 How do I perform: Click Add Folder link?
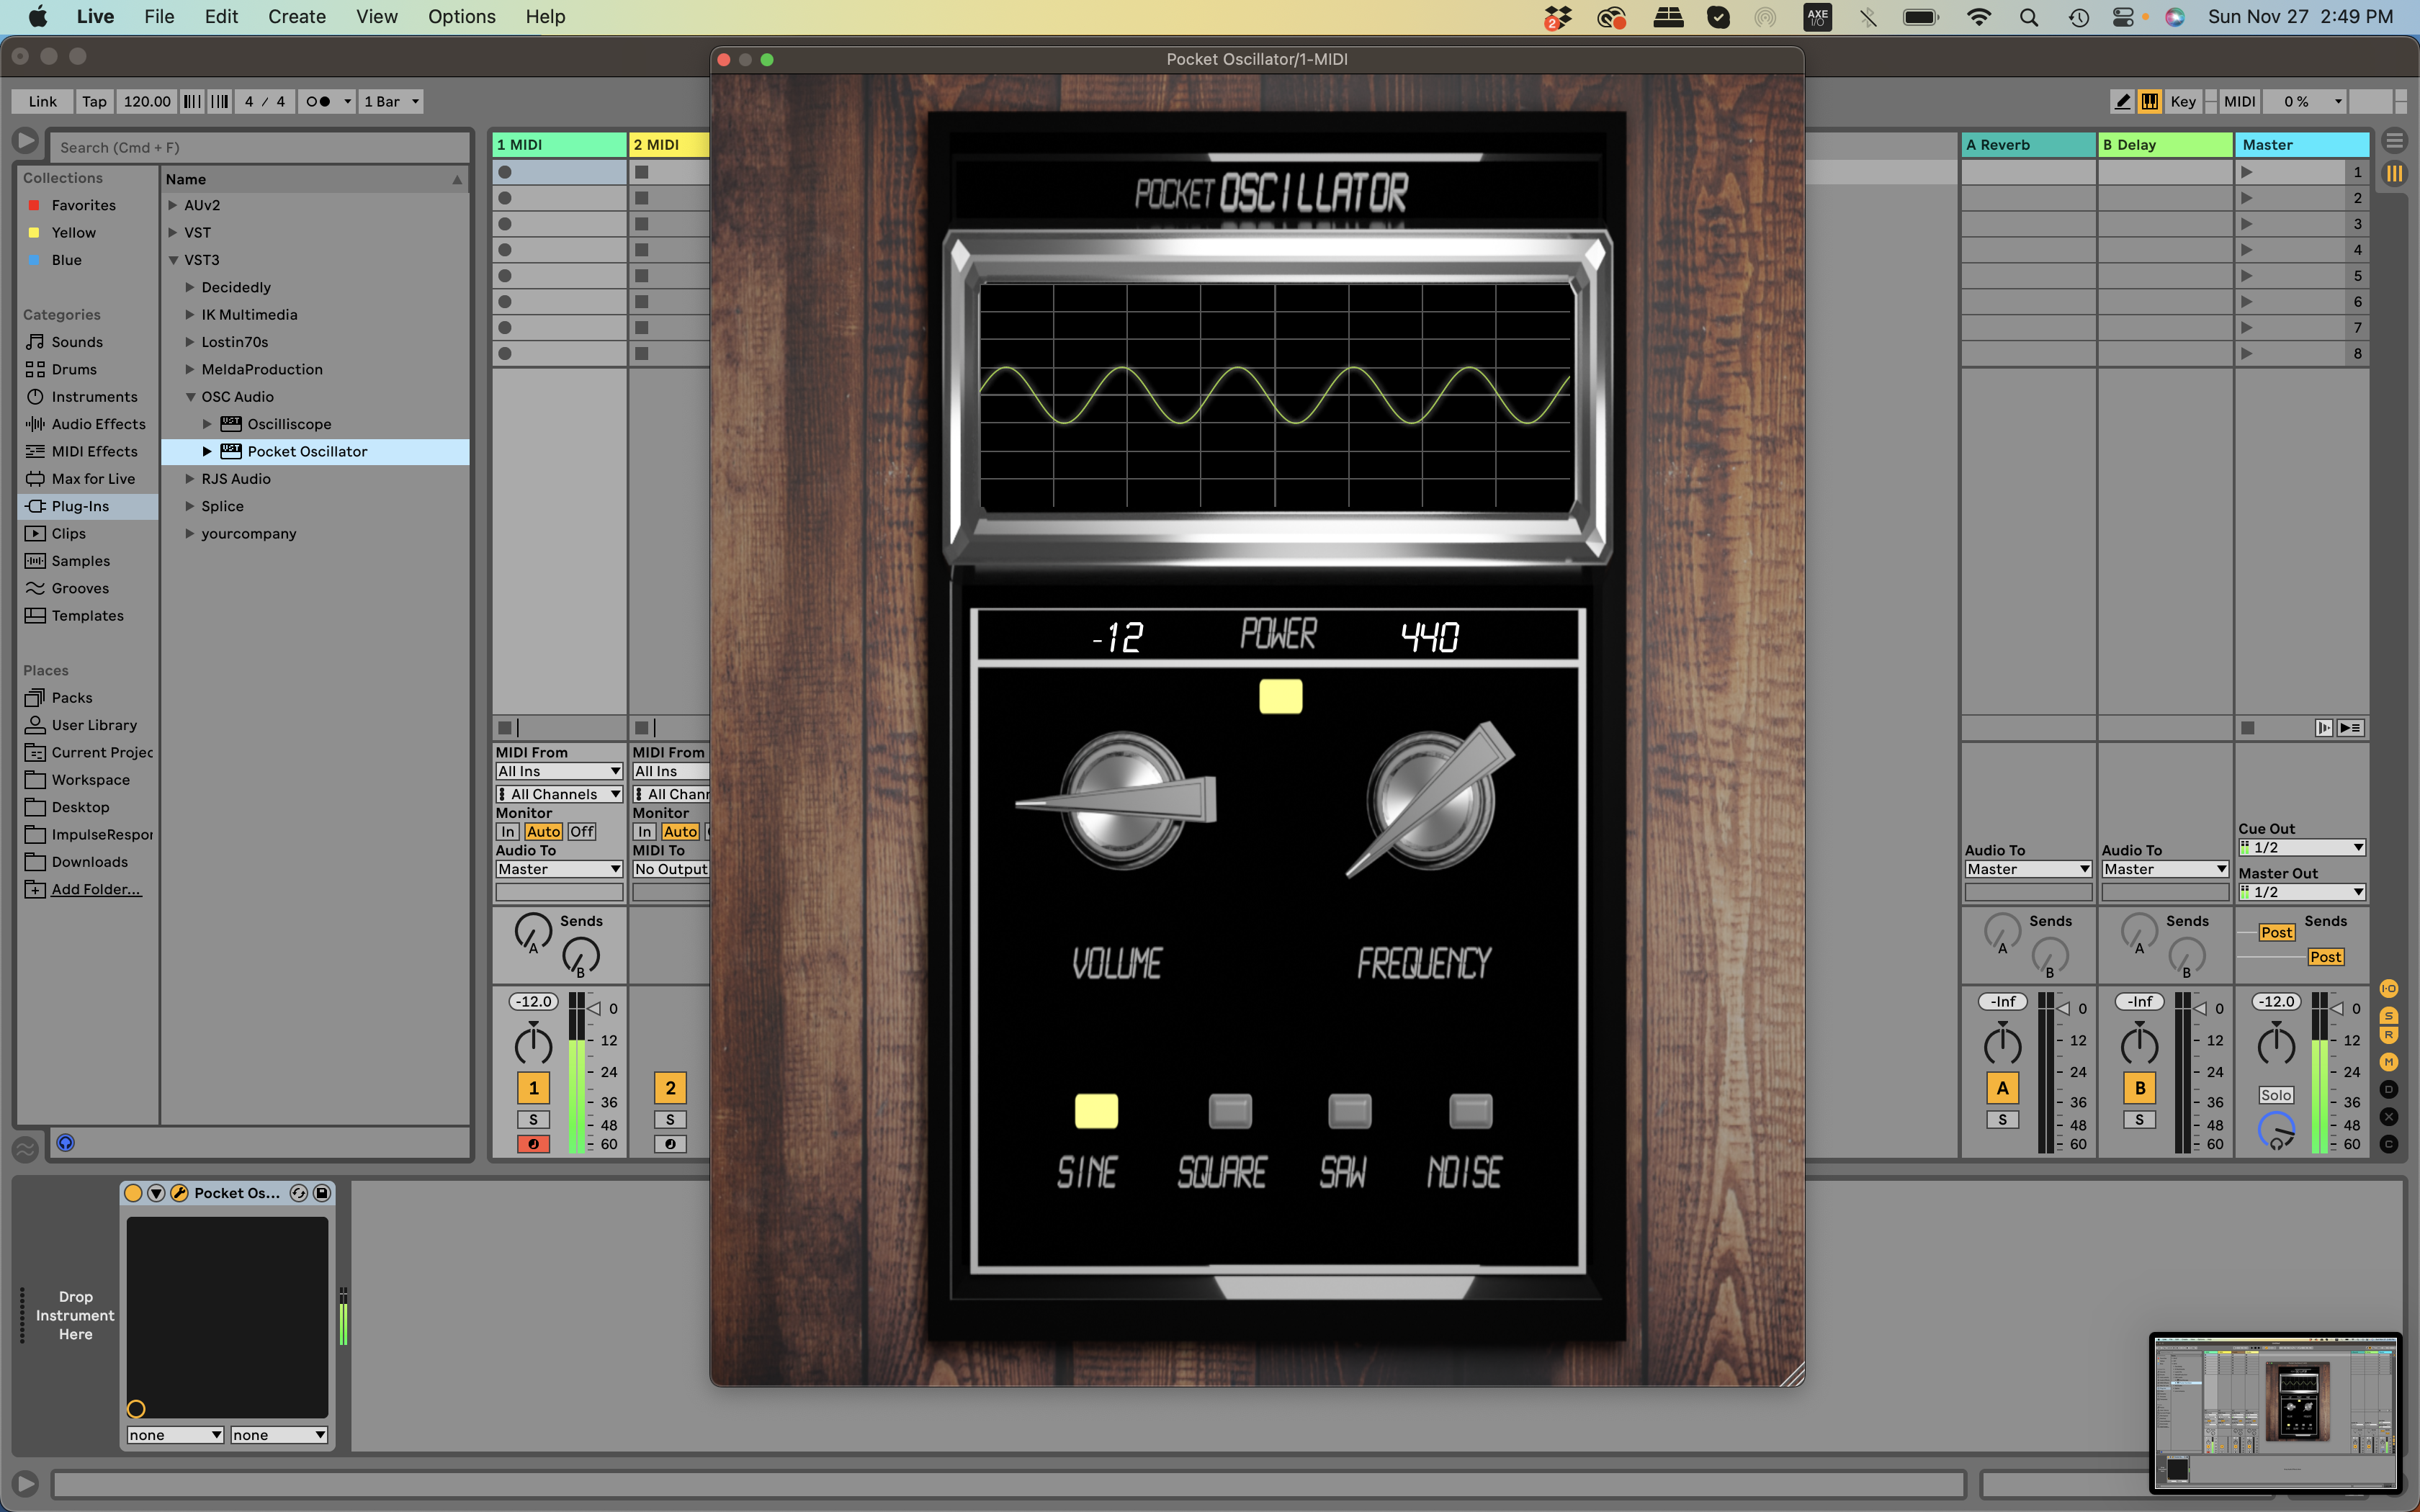click(x=96, y=889)
